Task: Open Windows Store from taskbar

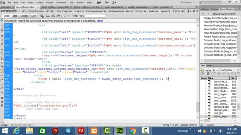Action: pyautogui.click(x=42, y=131)
